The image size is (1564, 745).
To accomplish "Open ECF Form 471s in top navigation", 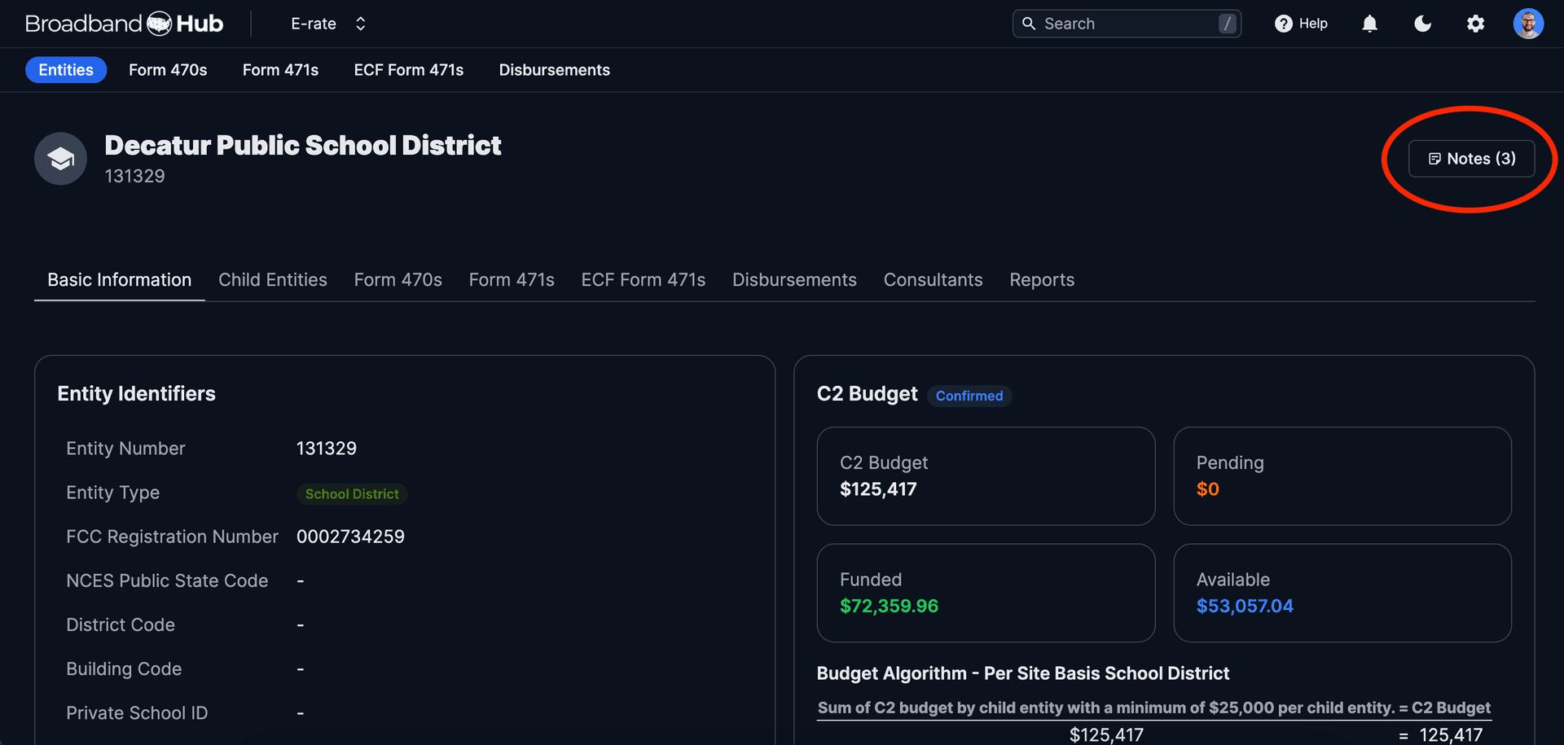I will 408,70.
